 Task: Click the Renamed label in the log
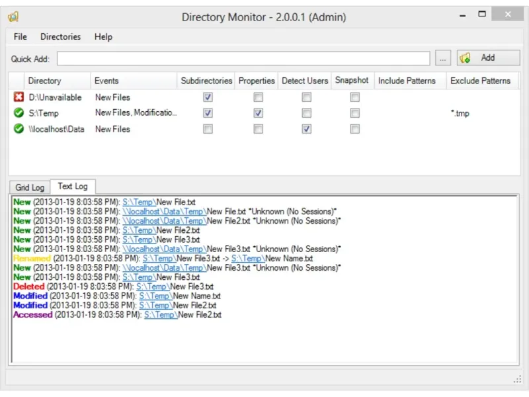click(32, 258)
